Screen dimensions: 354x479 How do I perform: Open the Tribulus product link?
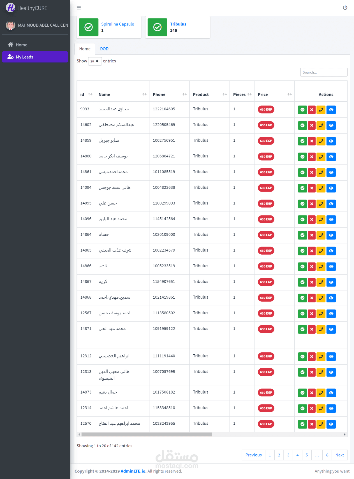tap(178, 24)
